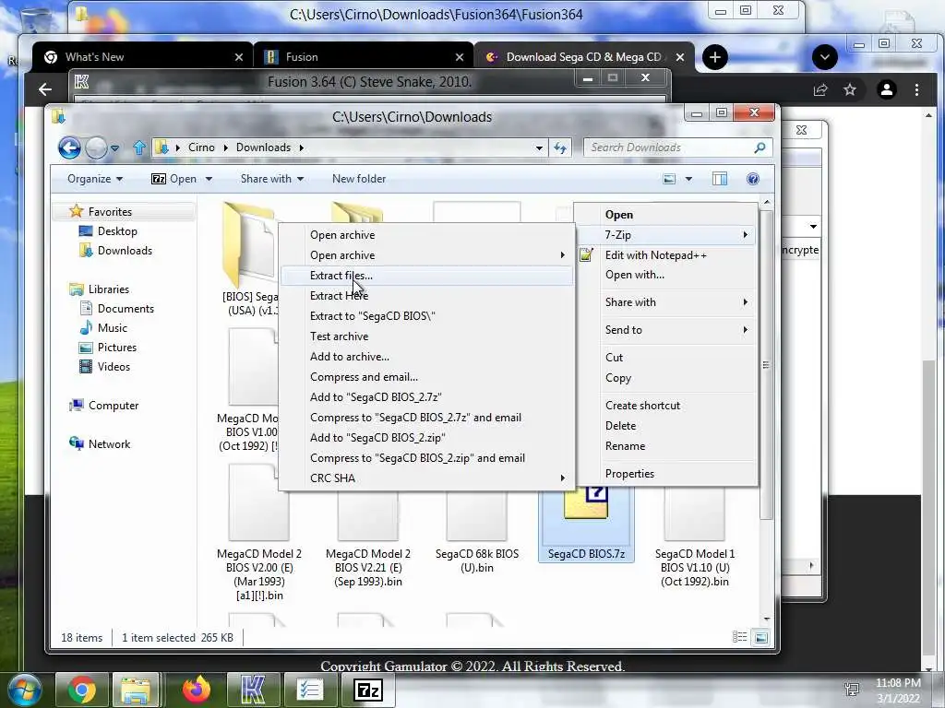Switch to Fusion browser tab
945x708 pixels.
pyautogui.click(x=364, y=57)
